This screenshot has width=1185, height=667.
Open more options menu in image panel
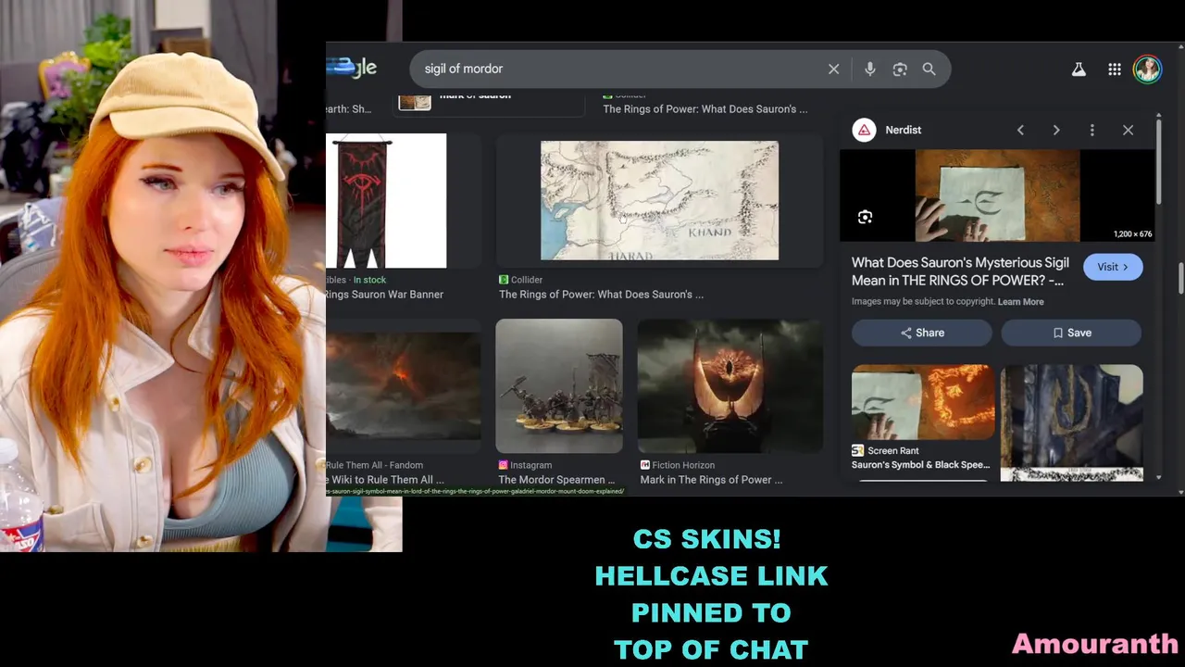(x=1091, y=130)
